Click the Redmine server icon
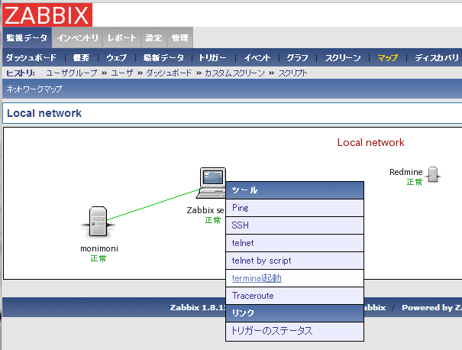The height and width of the screenshot is (350, 462). [x=433, y=174]
